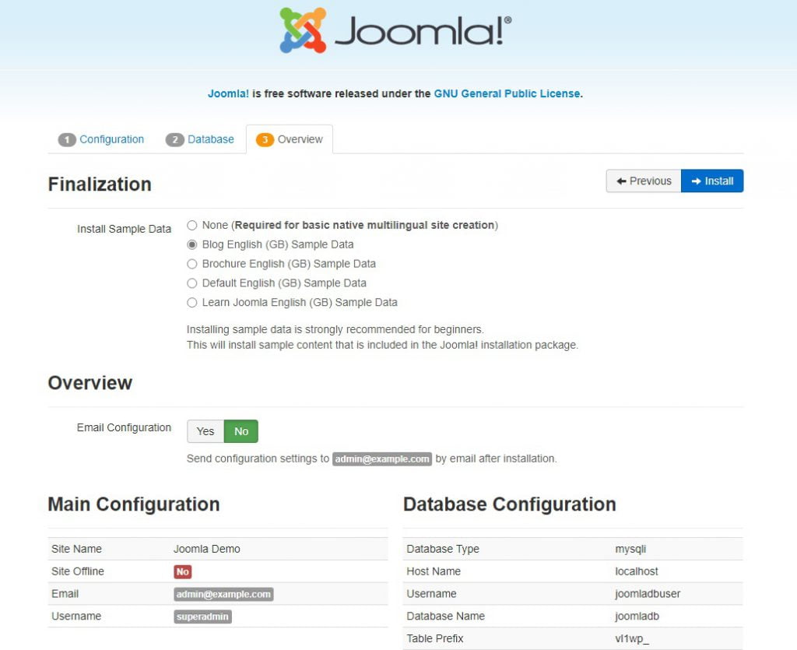
Task: Click step 2 number badge on Database tab
Action: click(x=175, y=140)
